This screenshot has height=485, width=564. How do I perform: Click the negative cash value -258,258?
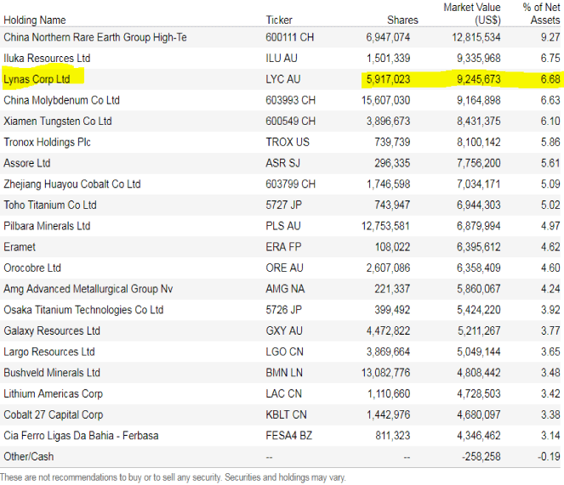coord(480,456)
